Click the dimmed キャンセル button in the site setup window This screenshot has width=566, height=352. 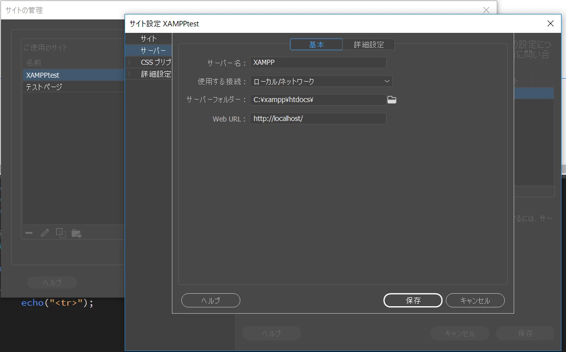coord(459,333)
